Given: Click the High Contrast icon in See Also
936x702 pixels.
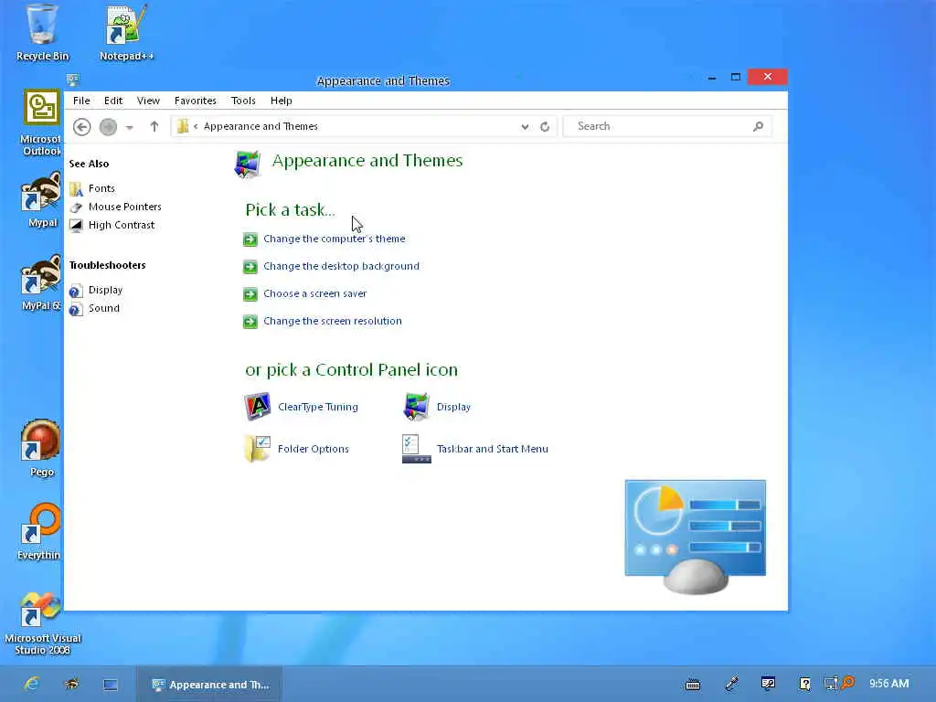Looking at the screenshot, I should click(x=76, y=226).
